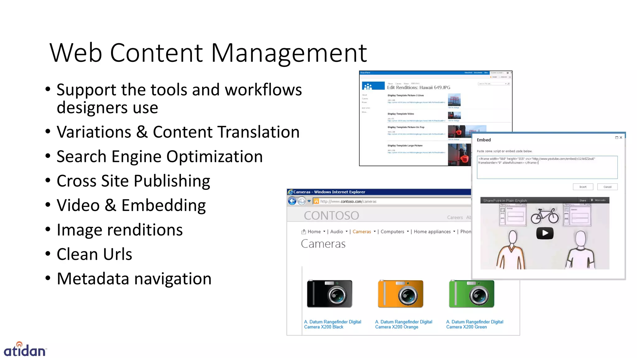
Task: Open the Camera X200 Green product link
Action: [475, 324]
